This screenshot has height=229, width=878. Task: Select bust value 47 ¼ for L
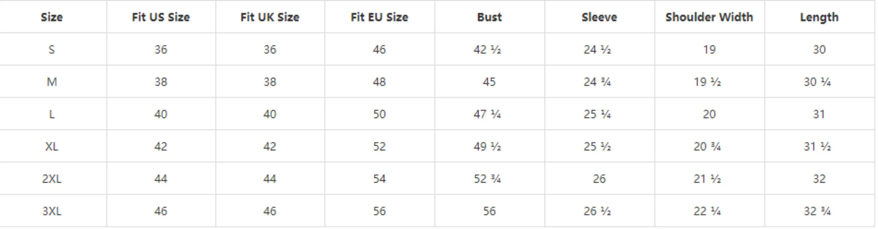tap(487, 114)
